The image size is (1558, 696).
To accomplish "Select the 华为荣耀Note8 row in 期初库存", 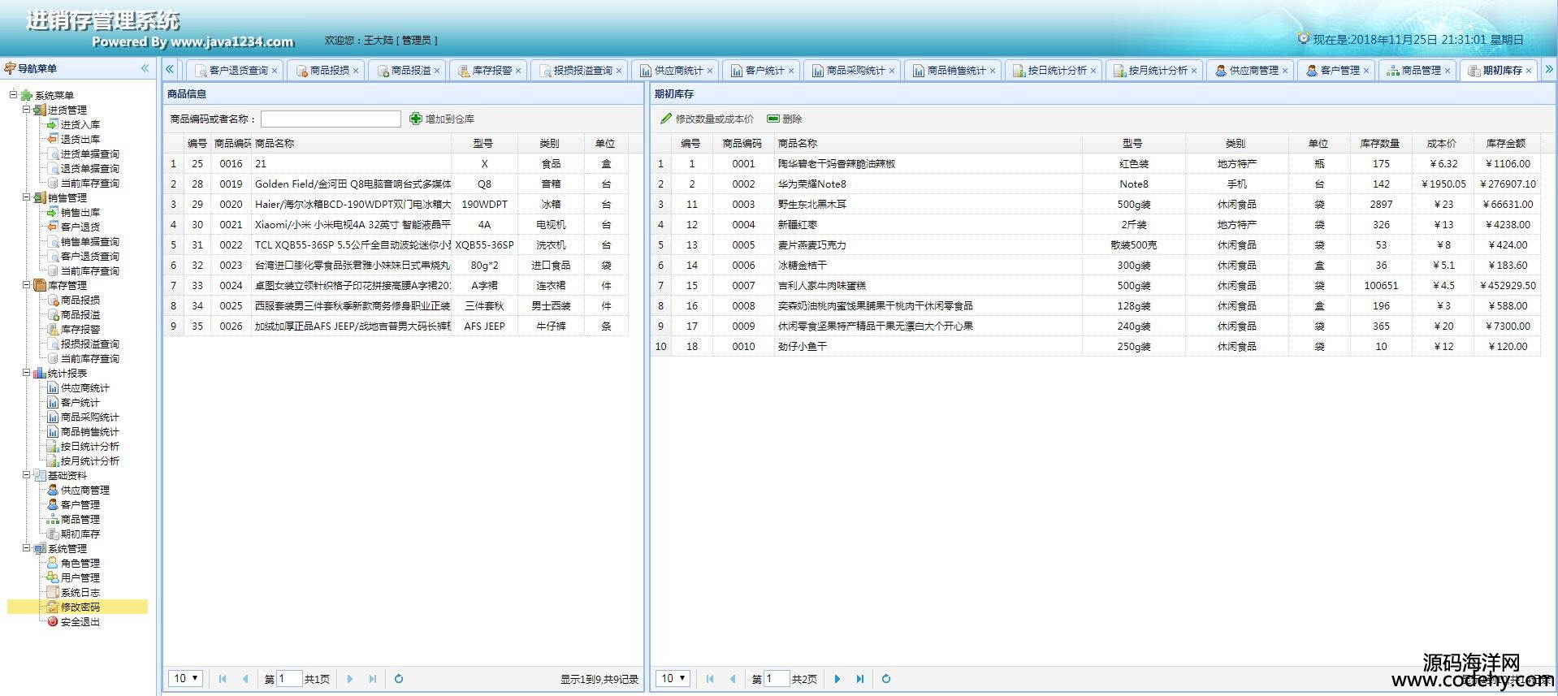I will 812,184.
